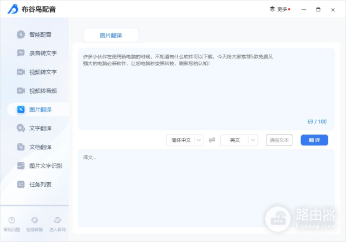Click the 更多 text button
Image resolution: width=346 pixels, height=242 pixels.
[x=282, y=9]
